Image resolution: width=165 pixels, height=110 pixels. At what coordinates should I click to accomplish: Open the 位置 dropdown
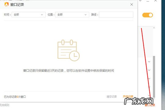pos(72,15)
